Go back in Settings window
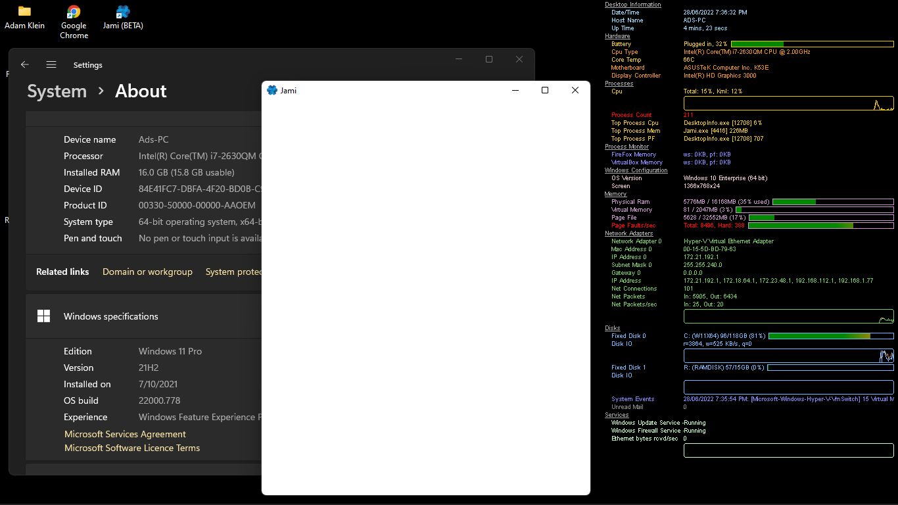898x505 pixels. [x=25, y=64]
